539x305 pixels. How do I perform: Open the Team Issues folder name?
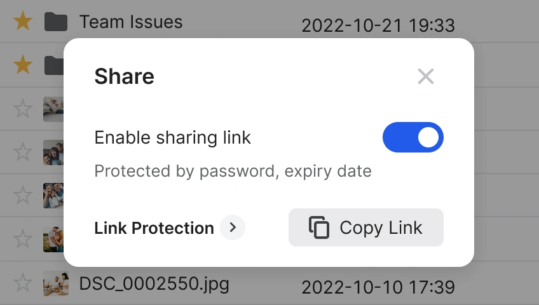pos(131,22)
